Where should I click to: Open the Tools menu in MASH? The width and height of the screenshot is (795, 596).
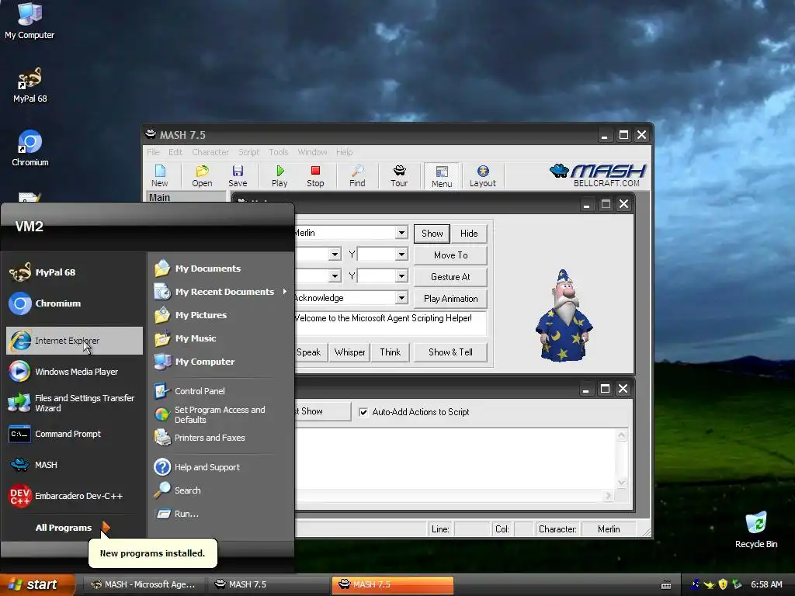(279, 152)
